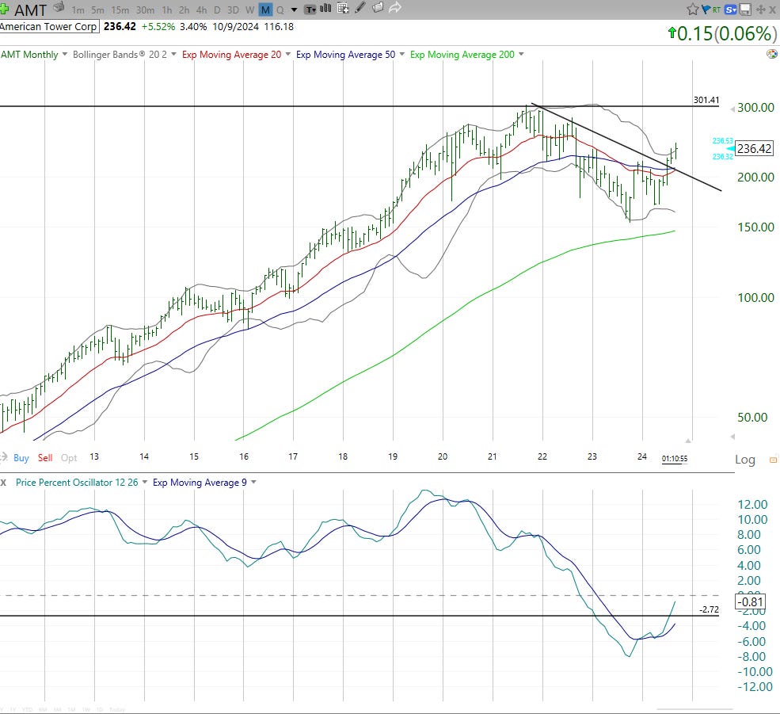Select the Q quarterly timeframe

tap(280, 10)
